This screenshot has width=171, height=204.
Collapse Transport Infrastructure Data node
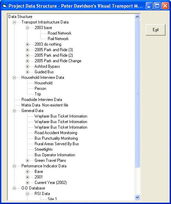14,22
